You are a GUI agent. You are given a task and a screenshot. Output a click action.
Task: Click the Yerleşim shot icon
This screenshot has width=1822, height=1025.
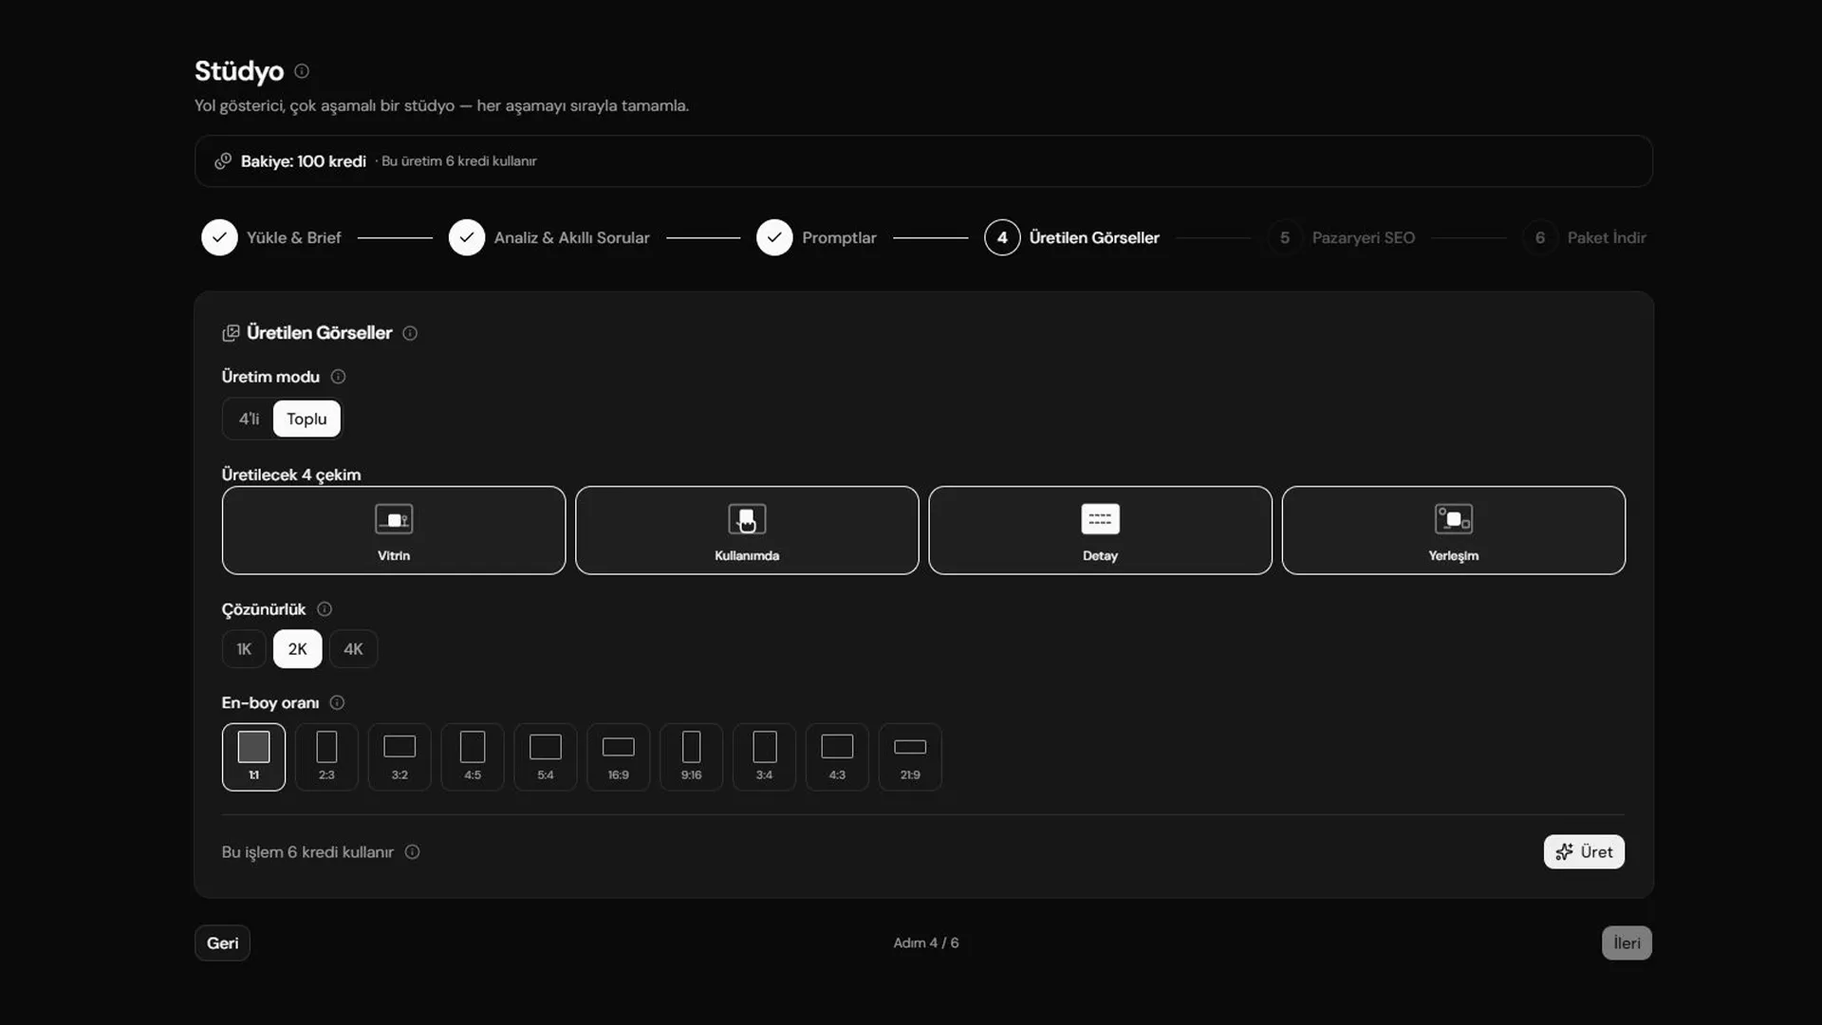click(1454, 519)
